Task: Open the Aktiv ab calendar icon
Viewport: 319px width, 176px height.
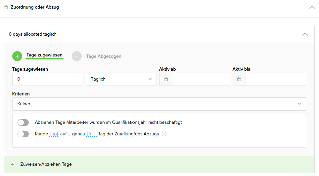Action: (166, 79)
